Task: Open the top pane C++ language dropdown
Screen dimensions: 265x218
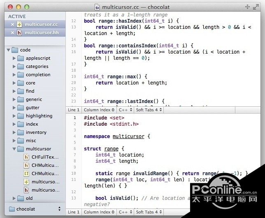Action: (125, 110)
